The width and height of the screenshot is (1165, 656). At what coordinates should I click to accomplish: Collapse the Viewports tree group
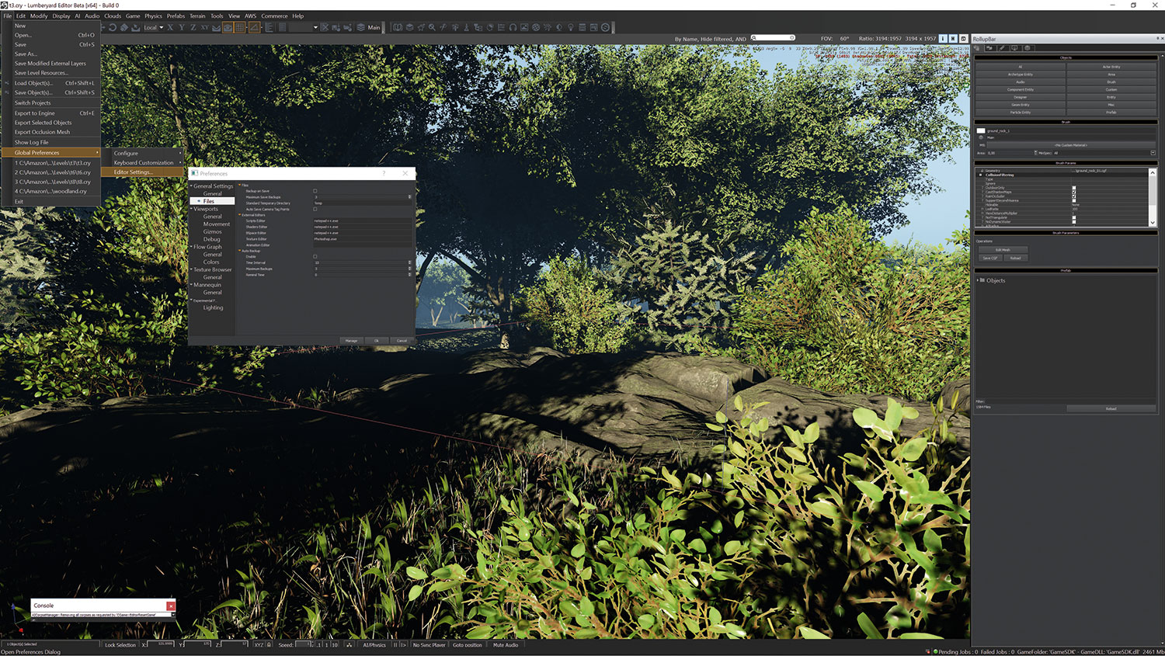(192, 209)
